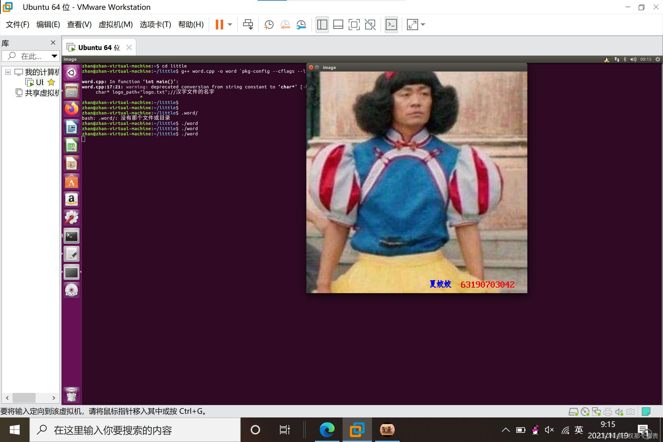Open the snapshot manager
663x442 pixels.
(301, 25)
